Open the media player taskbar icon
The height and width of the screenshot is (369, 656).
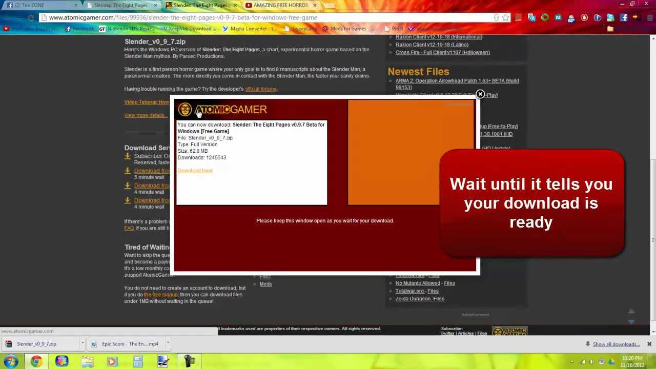(x=112, y=361)
